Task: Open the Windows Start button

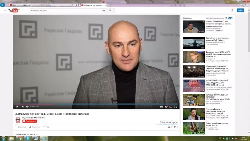Action: [x=3, y=138]
